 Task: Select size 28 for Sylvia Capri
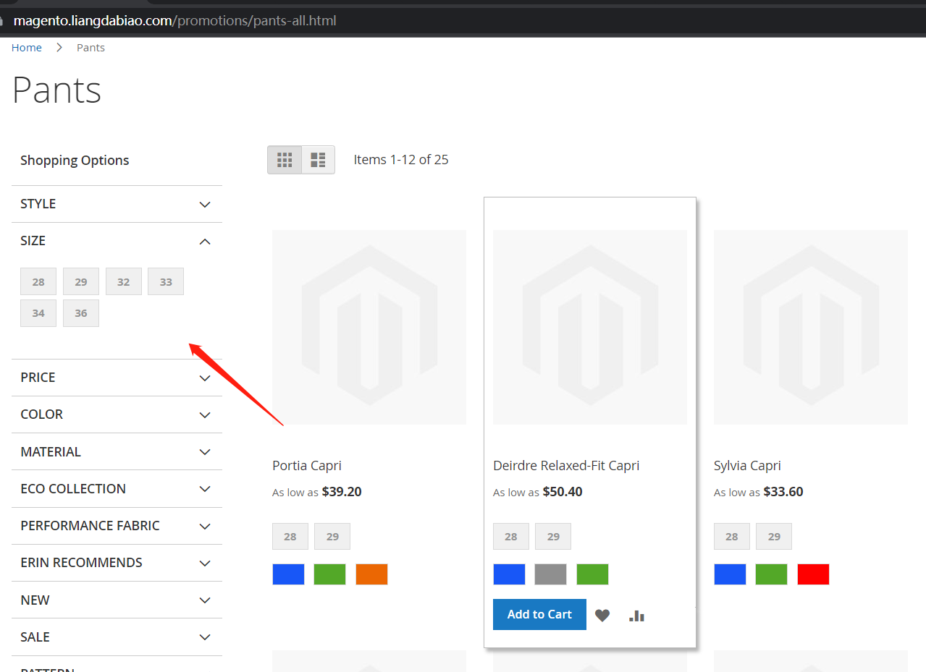point(732,537)
